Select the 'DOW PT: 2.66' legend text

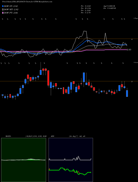coord(11,13)
